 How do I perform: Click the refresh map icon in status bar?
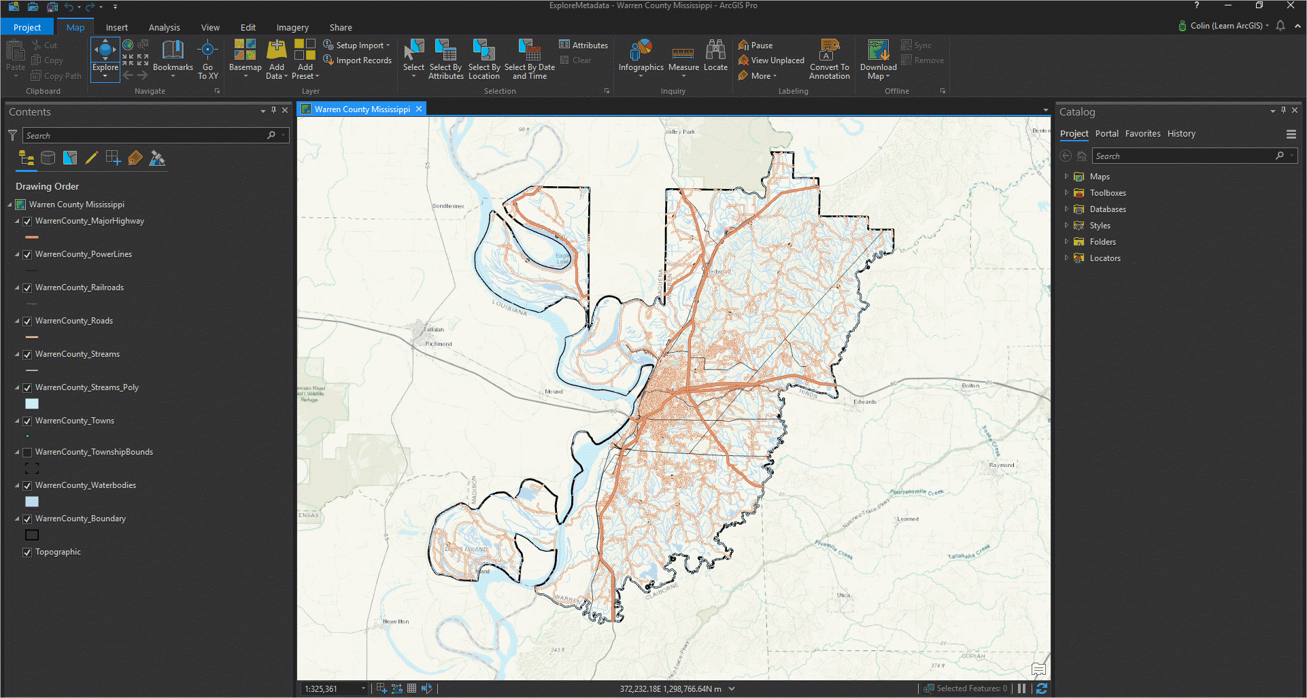(1041, 688)
